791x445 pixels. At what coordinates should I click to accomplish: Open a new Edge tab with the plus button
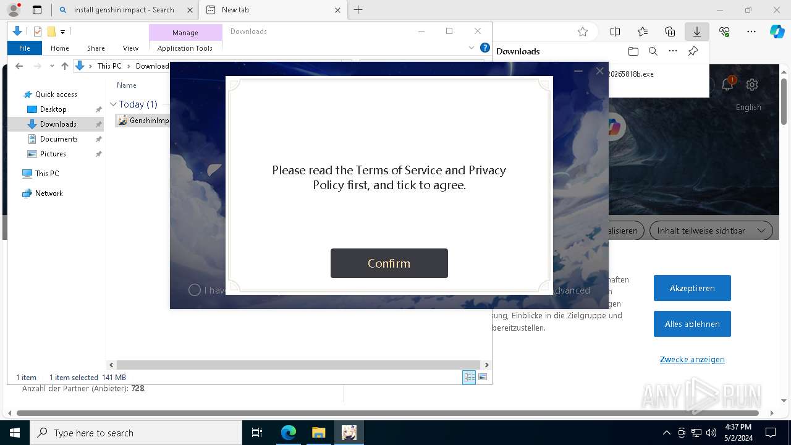(358, 10)
